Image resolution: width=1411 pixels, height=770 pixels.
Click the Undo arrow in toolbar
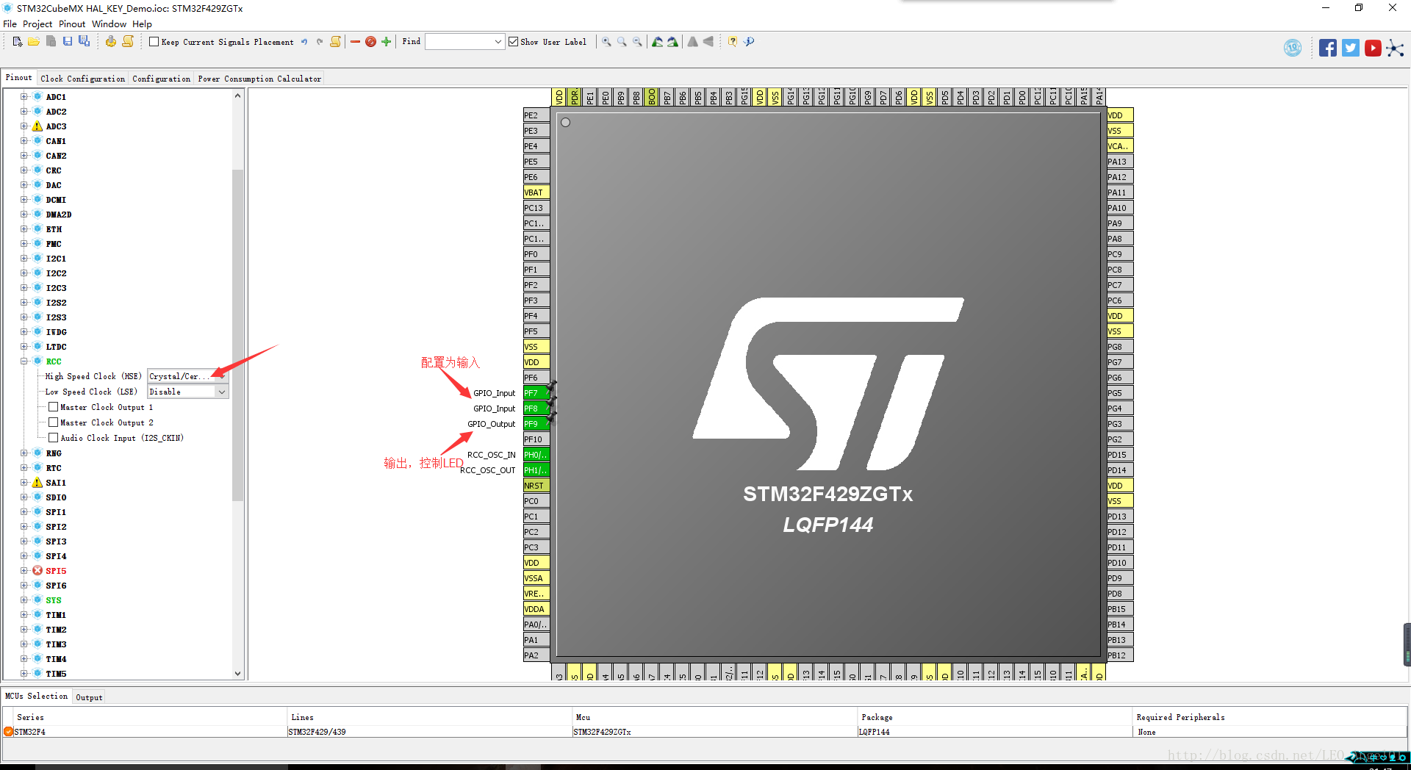[x=304, y=42]
